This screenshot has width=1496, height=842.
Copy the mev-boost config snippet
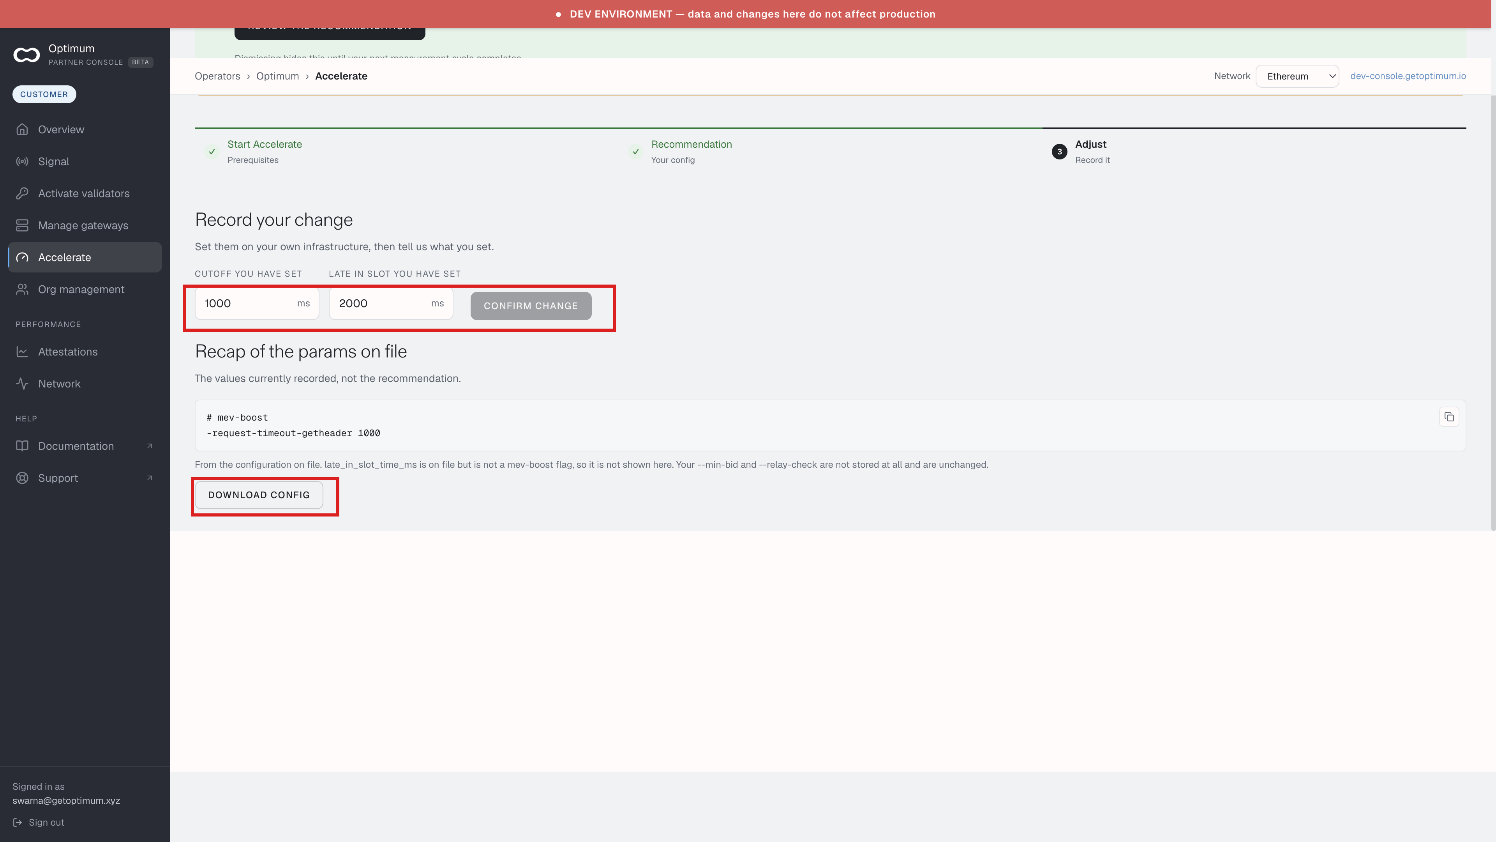click(1449, 417)
